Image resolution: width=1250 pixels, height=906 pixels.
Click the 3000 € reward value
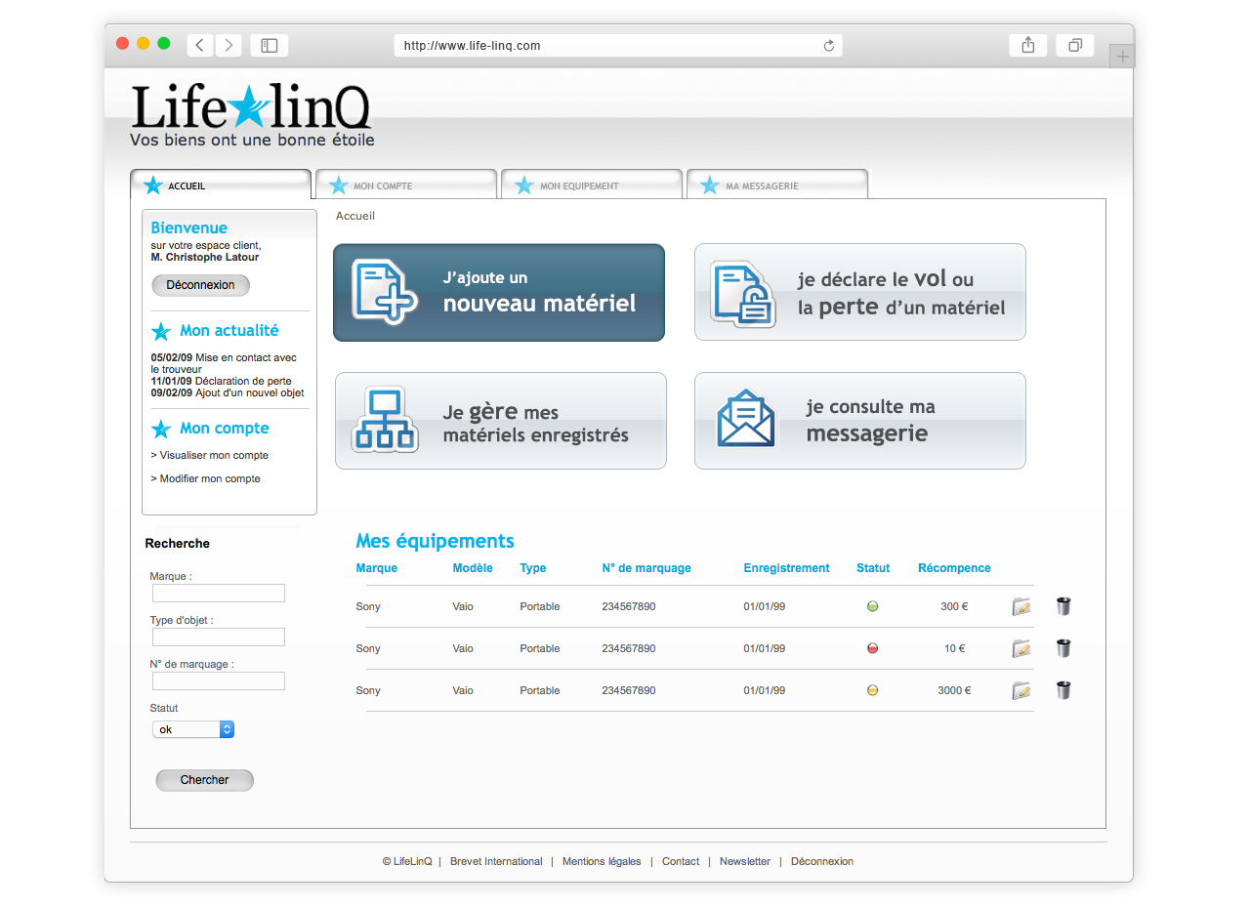(954, 690)
